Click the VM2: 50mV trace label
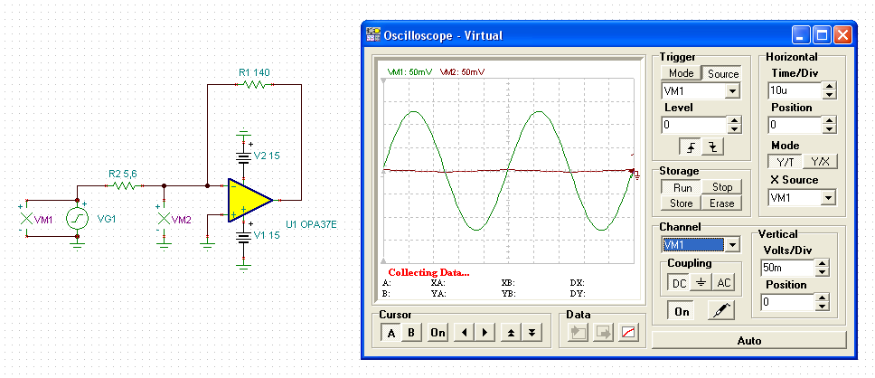The image size is (875, 378). click(x=463, y=72)
